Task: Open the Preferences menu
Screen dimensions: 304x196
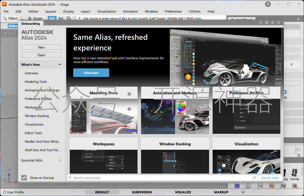Action: coord(173,11)
